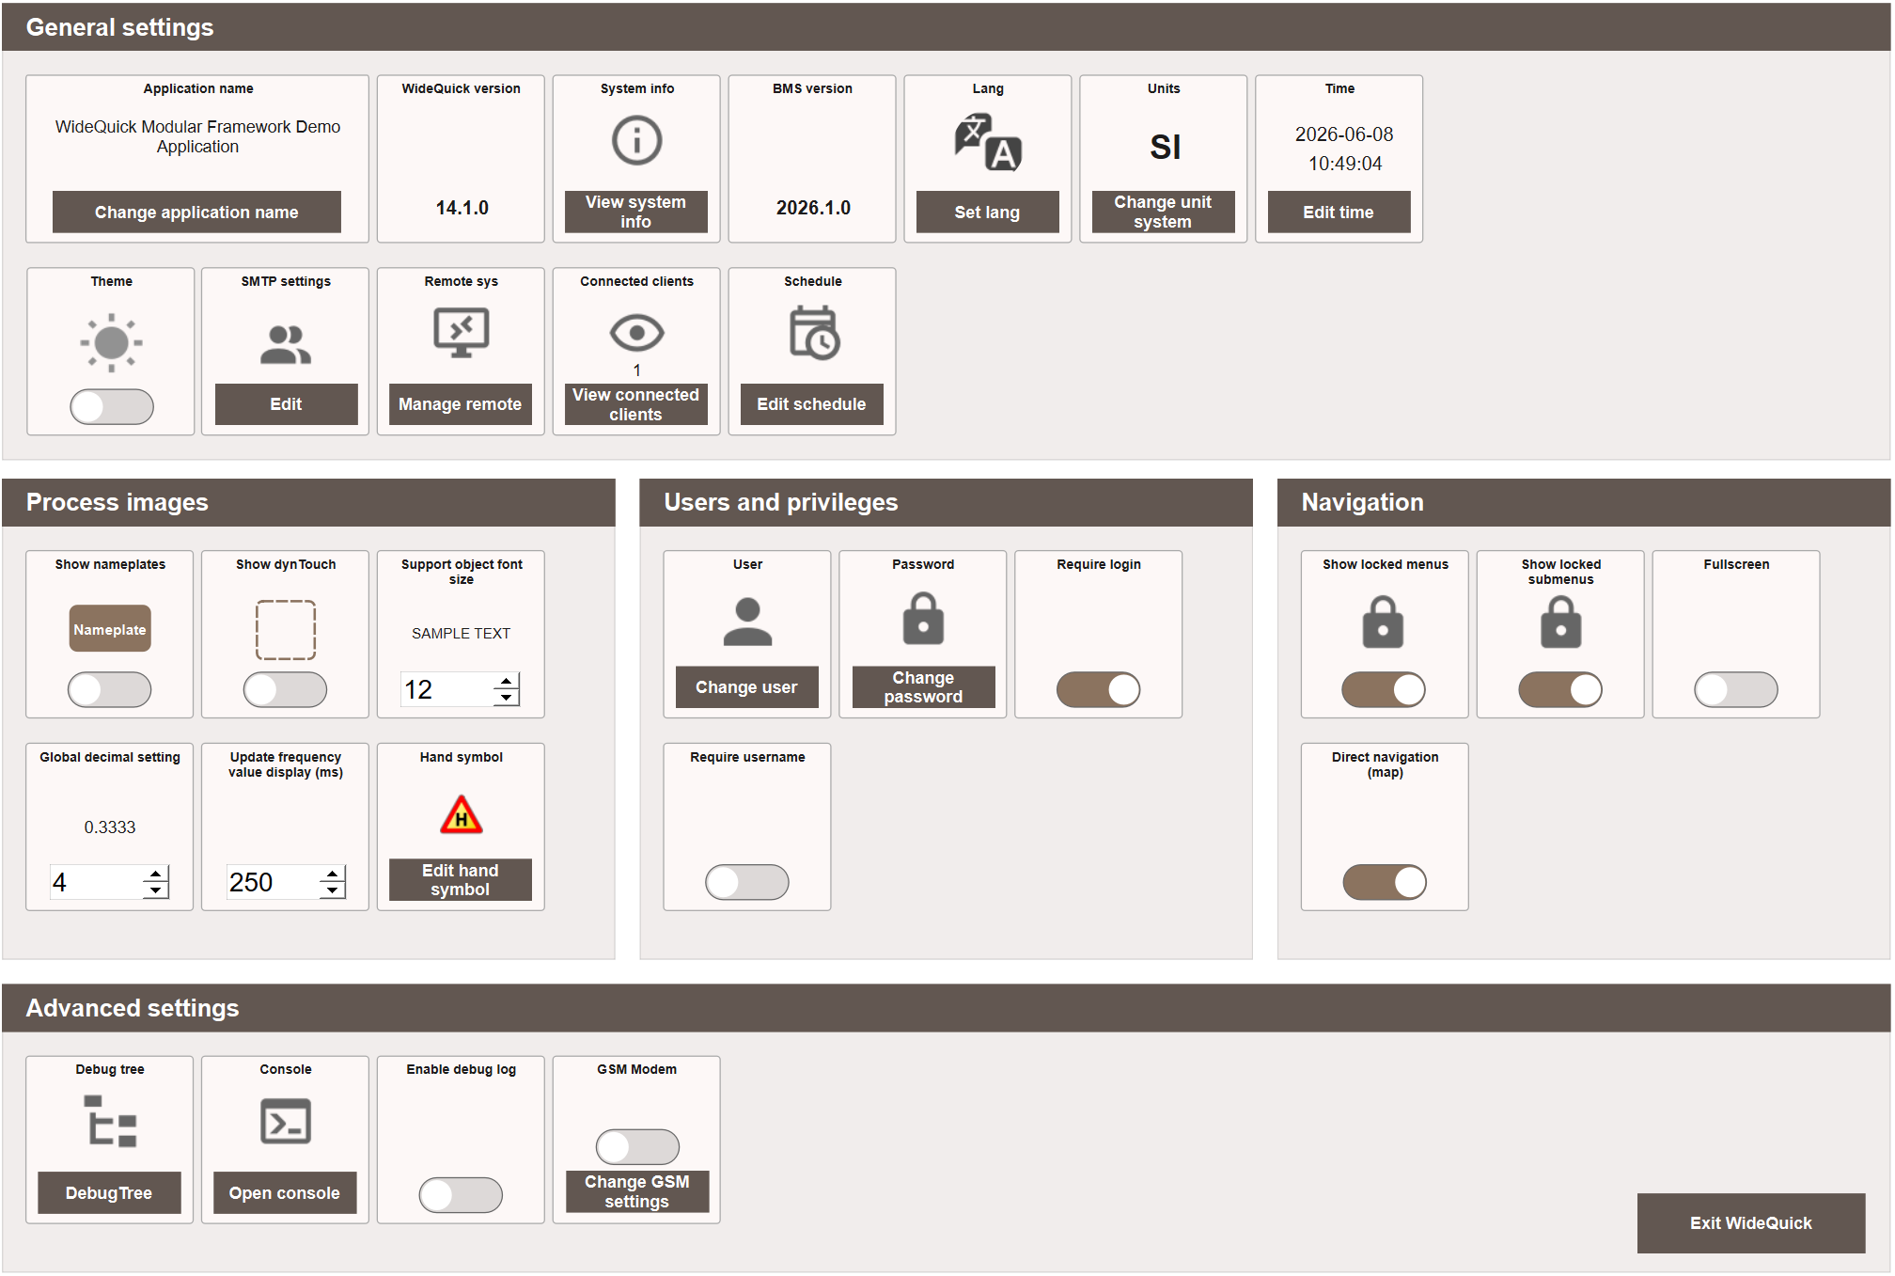Click the SI units symbol

(1165, 147)
